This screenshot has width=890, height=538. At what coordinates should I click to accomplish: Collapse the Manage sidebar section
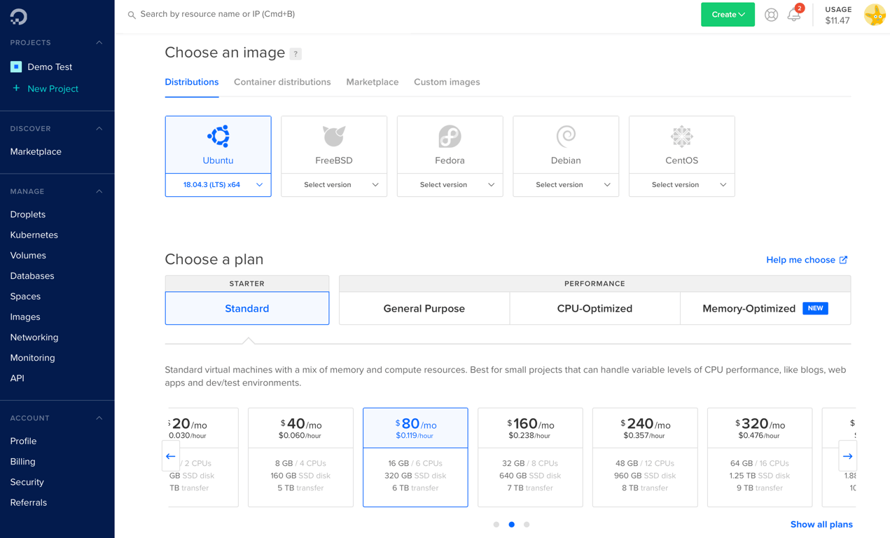(x=99, y=191)
